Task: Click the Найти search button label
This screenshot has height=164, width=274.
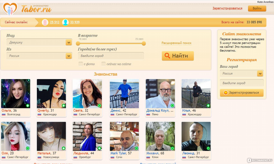Action: pyautogui.click(x=180, y=56)
